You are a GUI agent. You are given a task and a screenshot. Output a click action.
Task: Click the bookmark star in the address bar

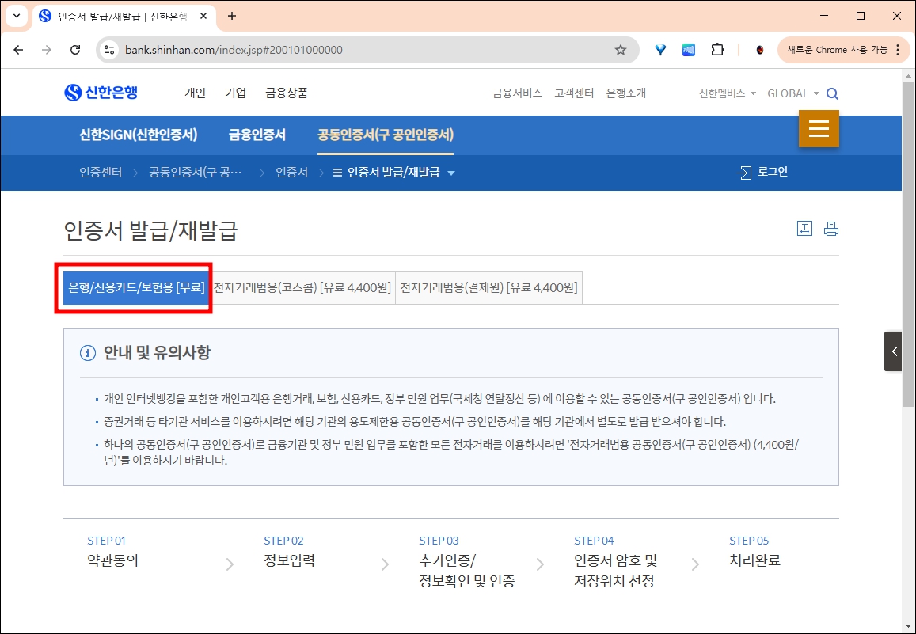621,49
